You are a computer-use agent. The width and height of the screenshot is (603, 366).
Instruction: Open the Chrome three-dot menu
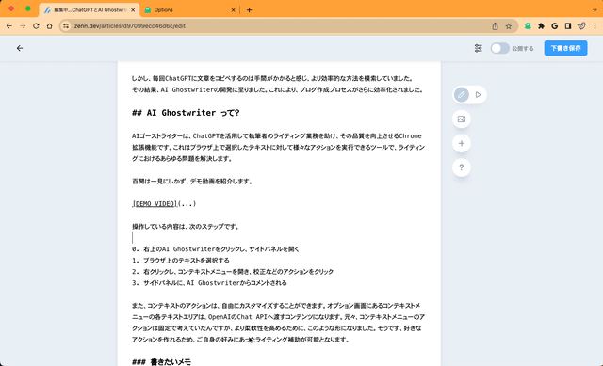click(x=595, y=26)
